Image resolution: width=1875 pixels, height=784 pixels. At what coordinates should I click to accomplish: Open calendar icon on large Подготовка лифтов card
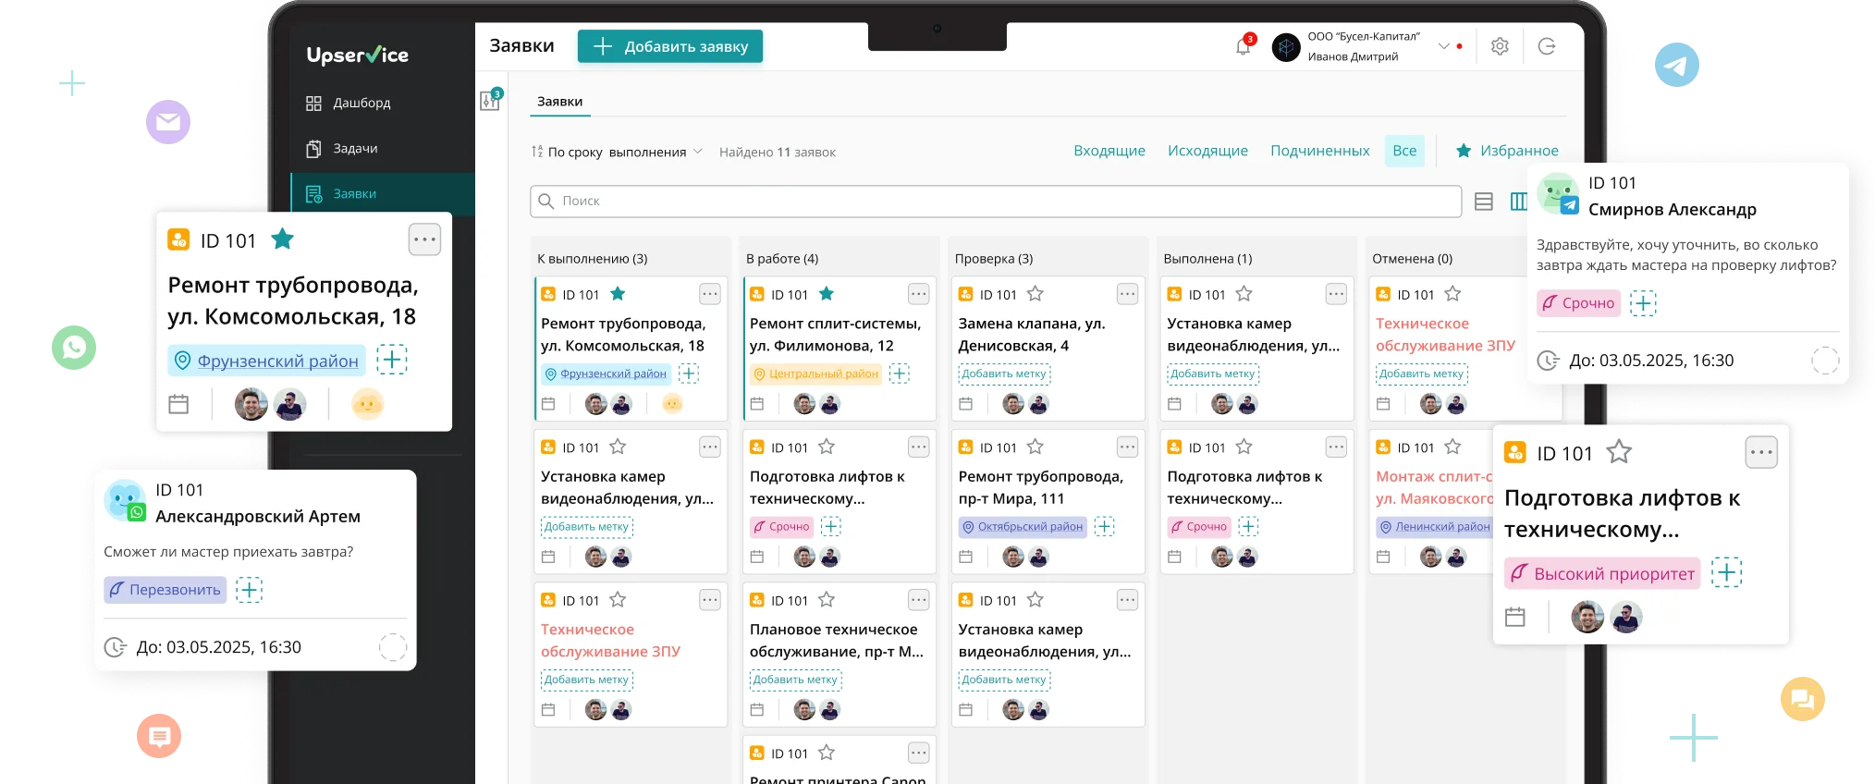click(x=1514, y=617)
